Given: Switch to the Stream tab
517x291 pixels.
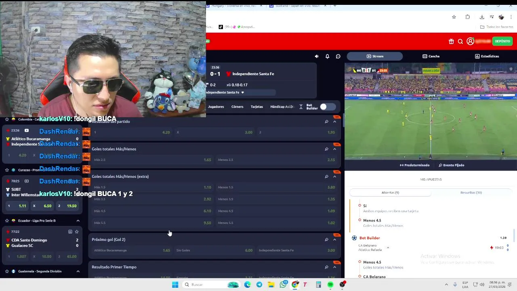Looking at the screenshot, I should click(375, 56).
